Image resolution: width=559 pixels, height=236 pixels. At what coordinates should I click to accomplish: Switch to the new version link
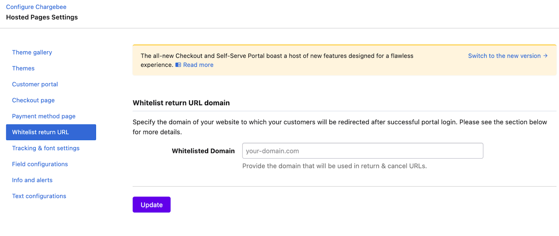click(x=504, y=56)
